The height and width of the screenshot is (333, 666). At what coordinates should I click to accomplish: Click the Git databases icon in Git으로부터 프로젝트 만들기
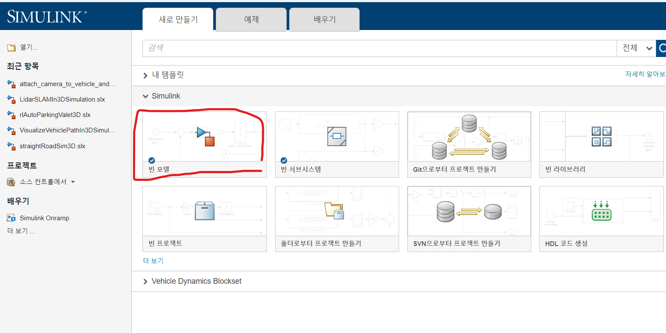click(x=469, y=136)
